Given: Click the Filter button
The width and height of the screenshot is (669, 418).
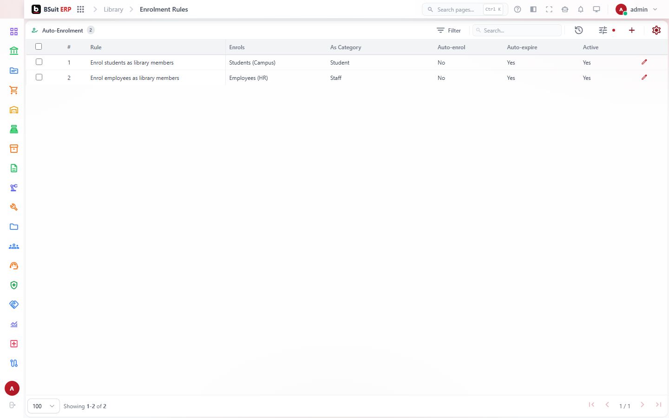Looking at the screenshot, I should tap(449, 30).
